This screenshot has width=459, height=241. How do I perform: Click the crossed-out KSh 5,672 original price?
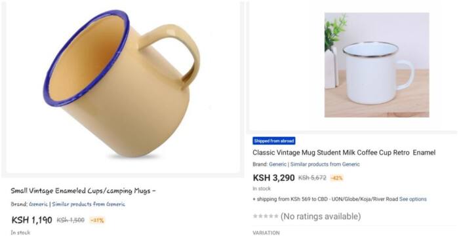(x=312, y=178)
